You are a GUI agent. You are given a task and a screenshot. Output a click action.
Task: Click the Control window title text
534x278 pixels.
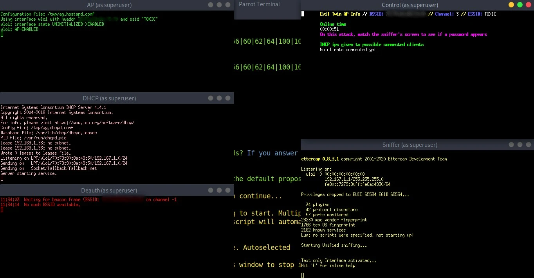[x=410, y=5]
